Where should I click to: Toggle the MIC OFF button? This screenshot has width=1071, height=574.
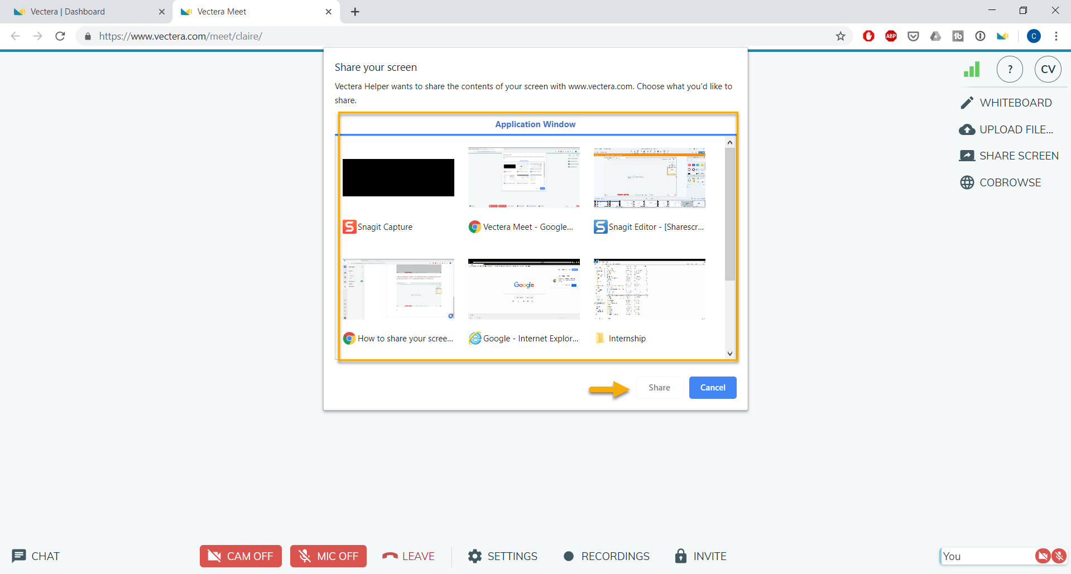click(x=328, y=556)
